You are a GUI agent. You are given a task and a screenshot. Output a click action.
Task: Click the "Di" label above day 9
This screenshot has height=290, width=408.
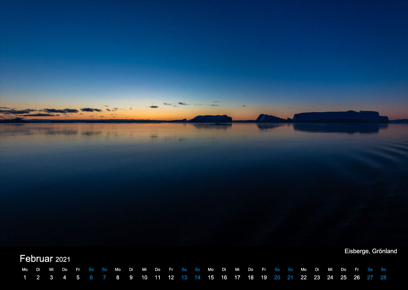click(x=131, y=270)
